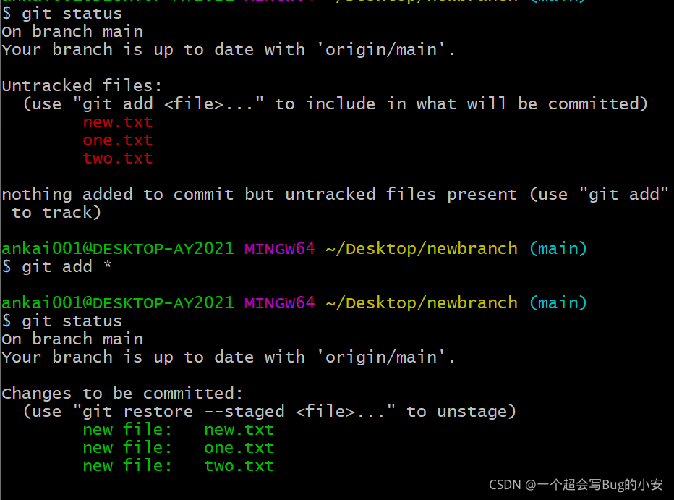
Task: Click the first 'On branch main' line
Action: coord(72,32)
